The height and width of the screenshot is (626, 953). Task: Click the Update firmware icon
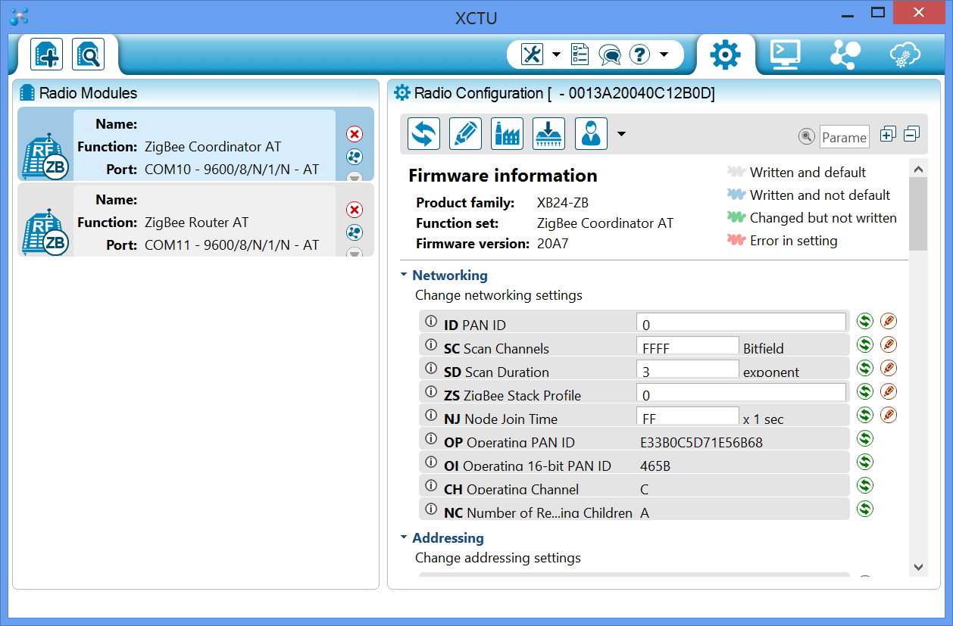[x=549, y=134]
